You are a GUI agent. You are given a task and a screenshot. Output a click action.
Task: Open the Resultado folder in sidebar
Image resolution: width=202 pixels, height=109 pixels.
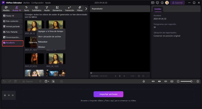coord(13,43)
